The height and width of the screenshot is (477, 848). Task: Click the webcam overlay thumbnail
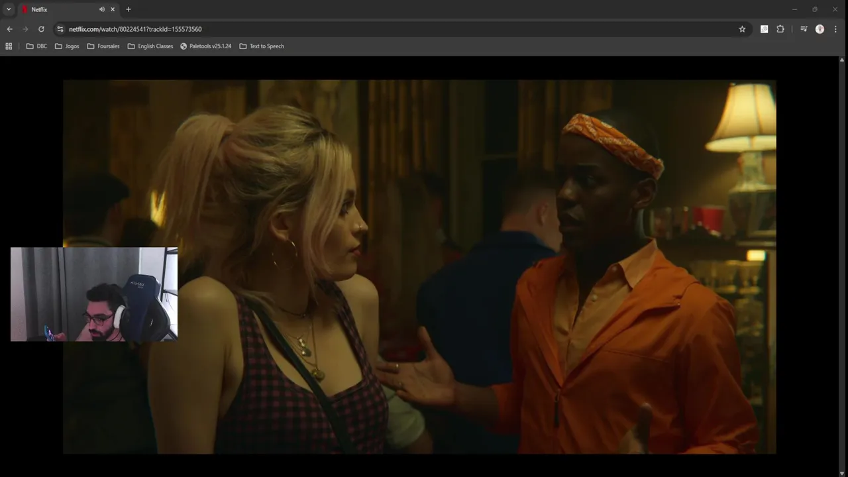pyautogui.click(x=94, y=294)
